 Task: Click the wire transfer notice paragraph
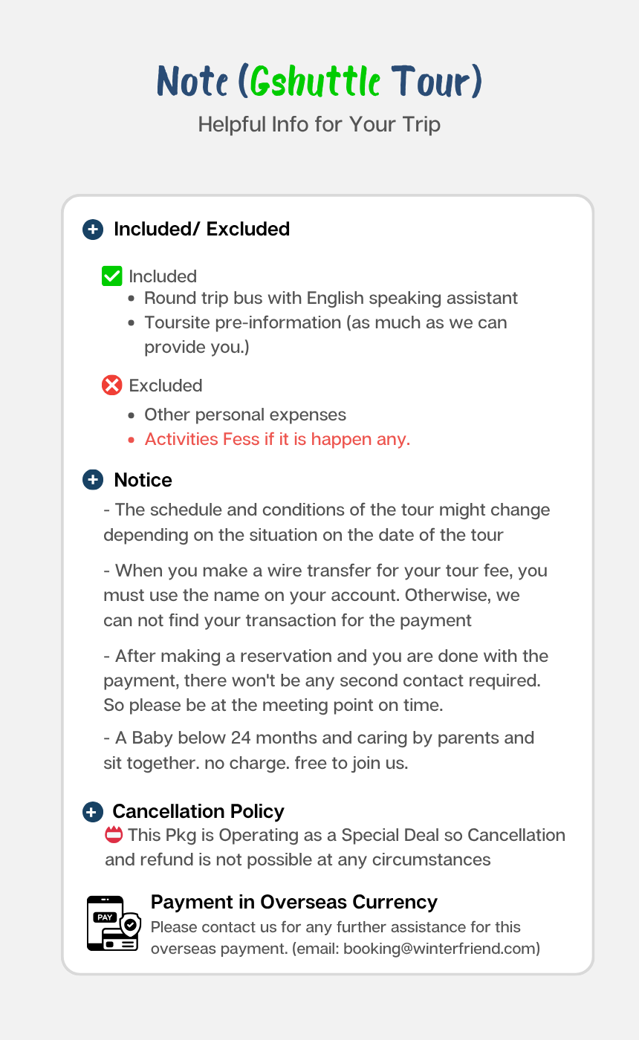tap(325, 595)
